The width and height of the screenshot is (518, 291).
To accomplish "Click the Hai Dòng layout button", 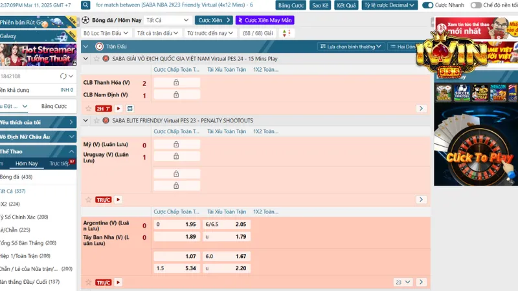I will point(403,47).
